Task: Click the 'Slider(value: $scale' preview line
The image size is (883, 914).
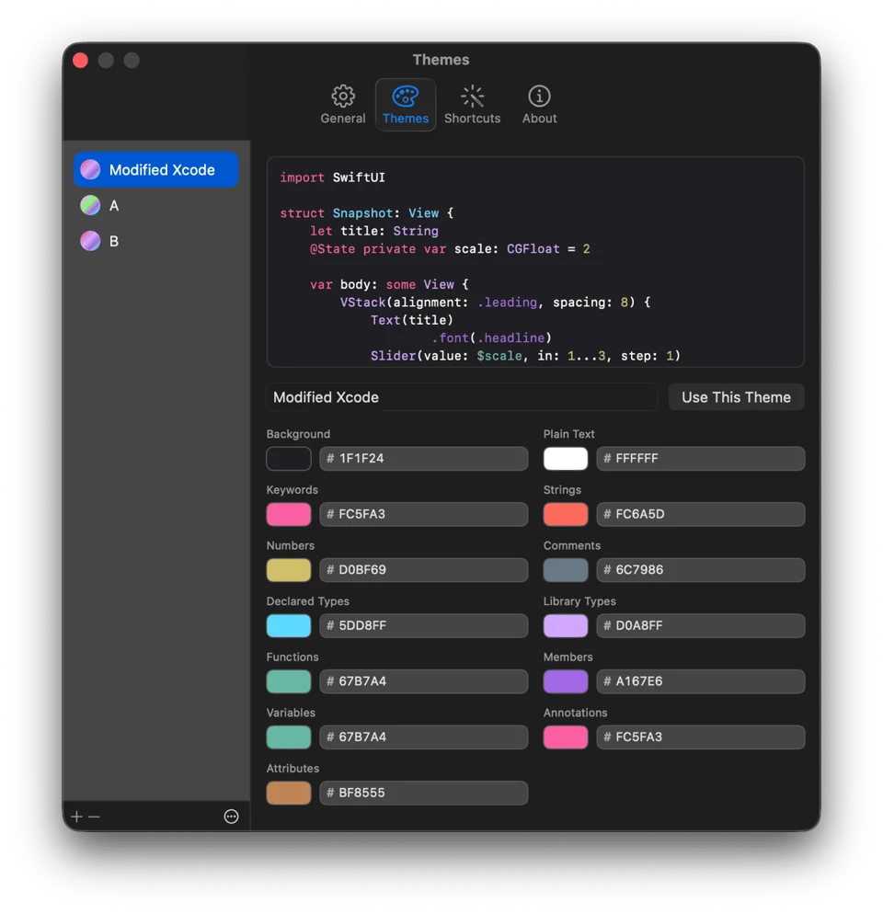Action: pyautogui.click(x=525, y=356)
